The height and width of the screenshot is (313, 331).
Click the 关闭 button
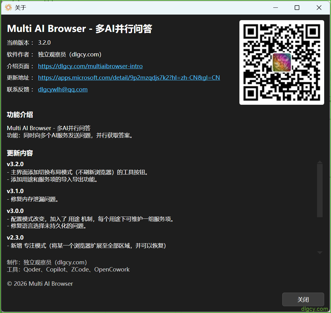click(303, 299)
